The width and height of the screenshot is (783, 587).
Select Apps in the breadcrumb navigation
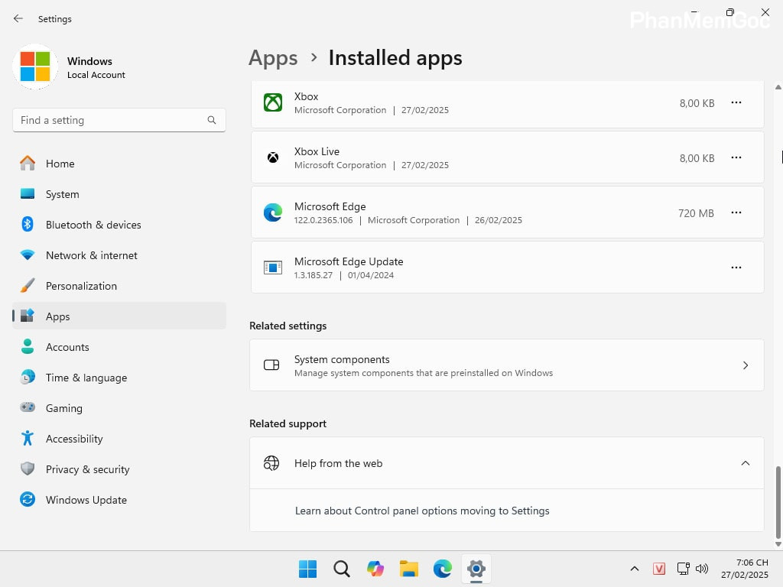click(x=273, y=57)
